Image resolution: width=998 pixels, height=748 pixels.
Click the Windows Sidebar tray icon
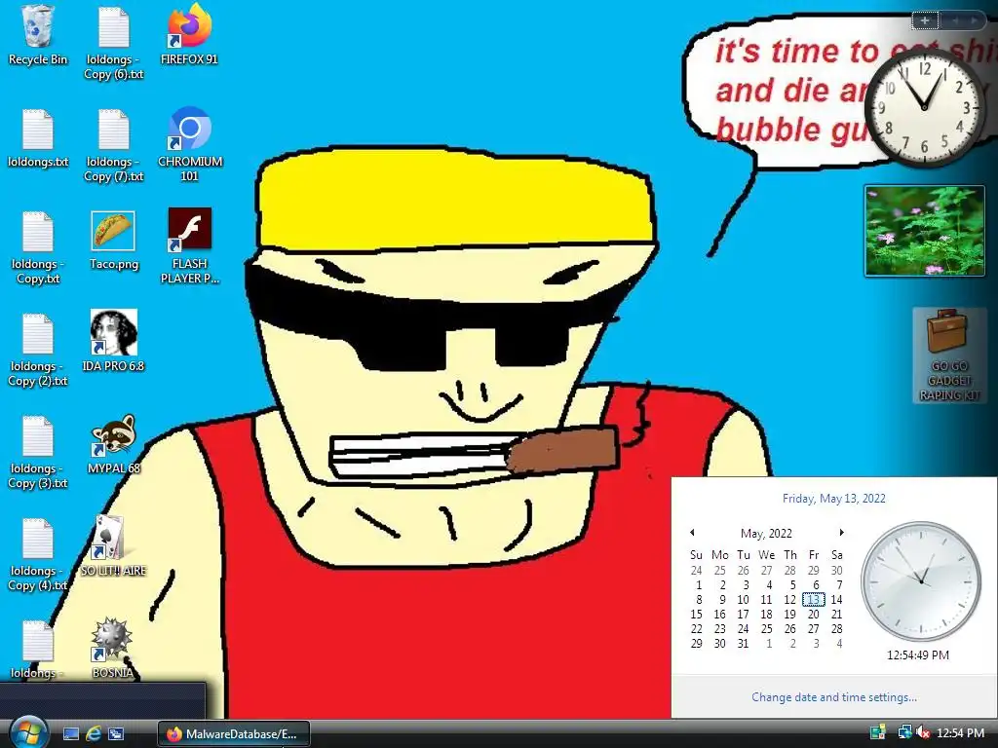(x=878, y=733)
